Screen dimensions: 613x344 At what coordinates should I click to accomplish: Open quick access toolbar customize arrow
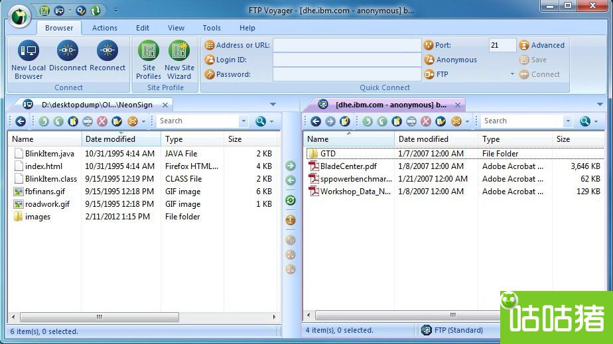pyautogui.click(x=115, y=10)
